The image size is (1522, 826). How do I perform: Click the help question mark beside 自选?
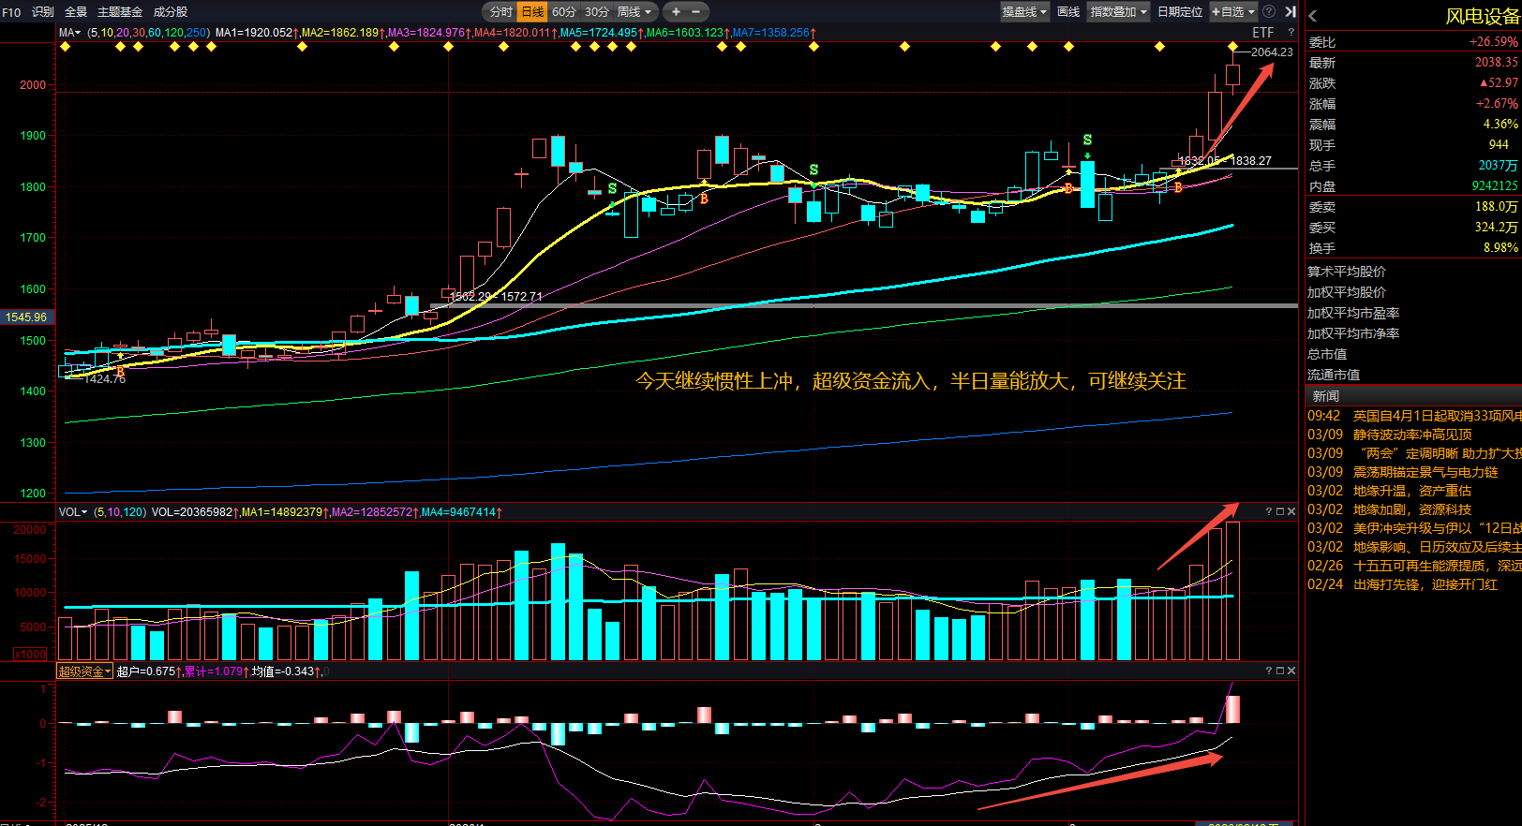click(1269, 11)
